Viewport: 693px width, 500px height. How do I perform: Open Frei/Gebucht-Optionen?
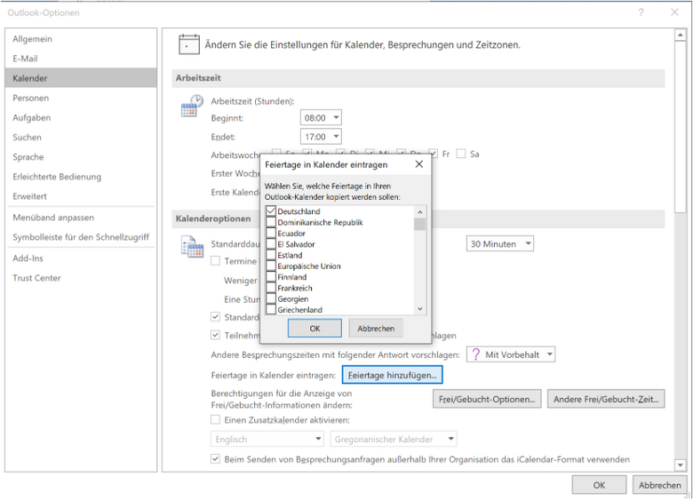(x=487, y=399)
